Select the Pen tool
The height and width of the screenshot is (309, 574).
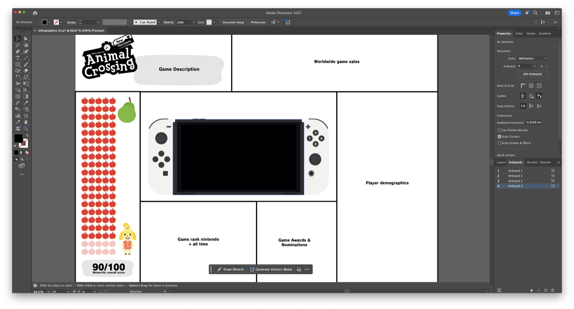[x=18, y=51]
